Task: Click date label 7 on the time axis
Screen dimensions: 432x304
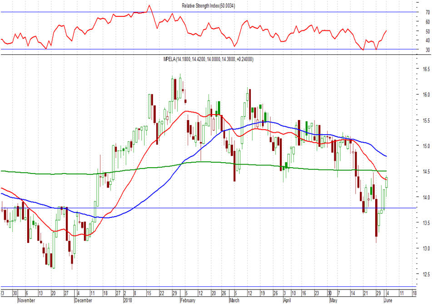Action: click(x=338, y=293)
